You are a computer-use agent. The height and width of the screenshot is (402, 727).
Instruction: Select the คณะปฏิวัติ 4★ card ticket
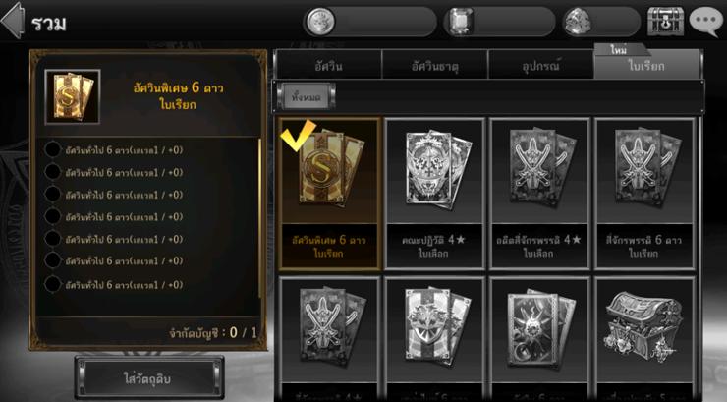434,194
